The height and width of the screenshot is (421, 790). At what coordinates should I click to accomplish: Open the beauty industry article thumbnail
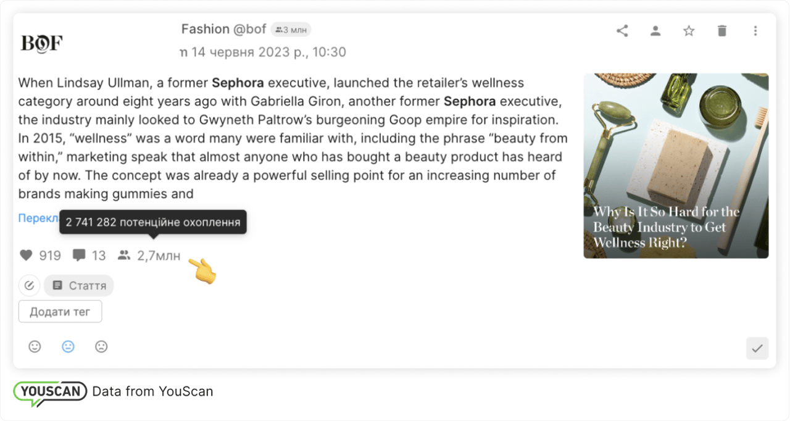676,165
